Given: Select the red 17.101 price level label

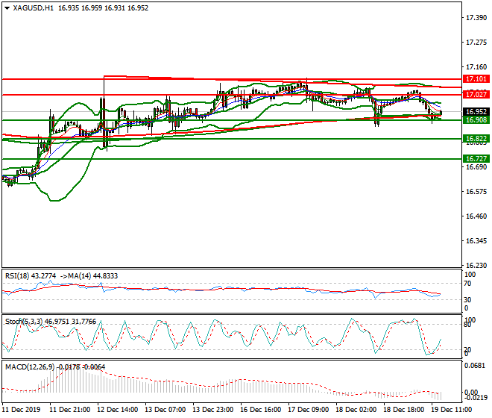Looking at the screenshot, I should point(476,79).
